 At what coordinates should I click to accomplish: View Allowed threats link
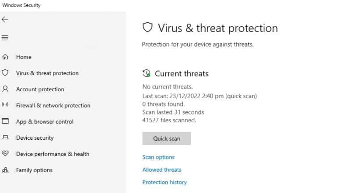click(162, 170)
